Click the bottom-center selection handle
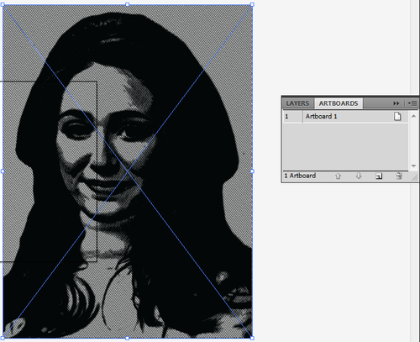This screenshot has height=342, width=420. [128, 338]
